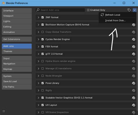Click the Blender icon on glTF 2.0 row
Screen dimensions: 138x115
(x=133, y=54)
